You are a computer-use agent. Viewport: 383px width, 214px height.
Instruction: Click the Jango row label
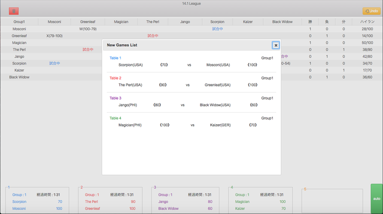(x=19, y=57)
